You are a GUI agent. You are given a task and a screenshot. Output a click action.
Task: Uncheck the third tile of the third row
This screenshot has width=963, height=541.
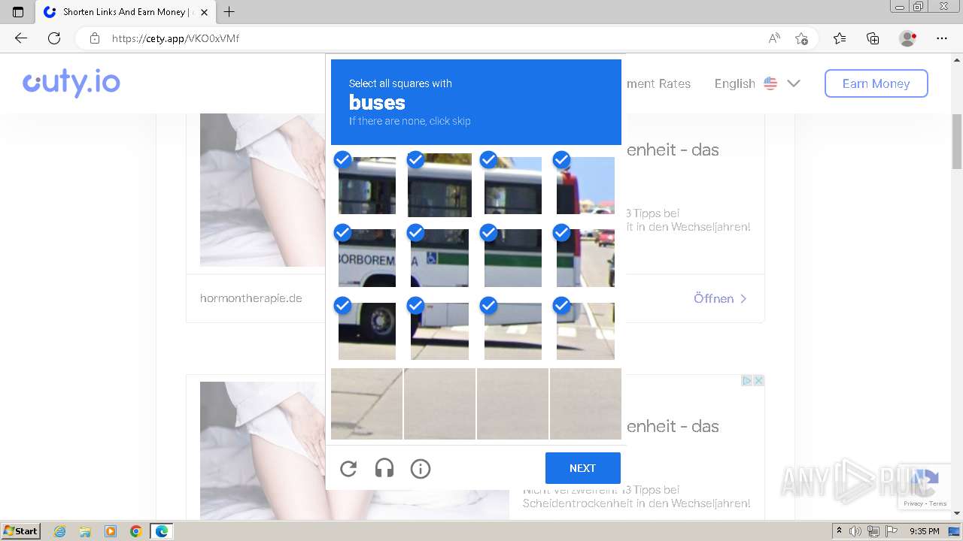point(512,330)
